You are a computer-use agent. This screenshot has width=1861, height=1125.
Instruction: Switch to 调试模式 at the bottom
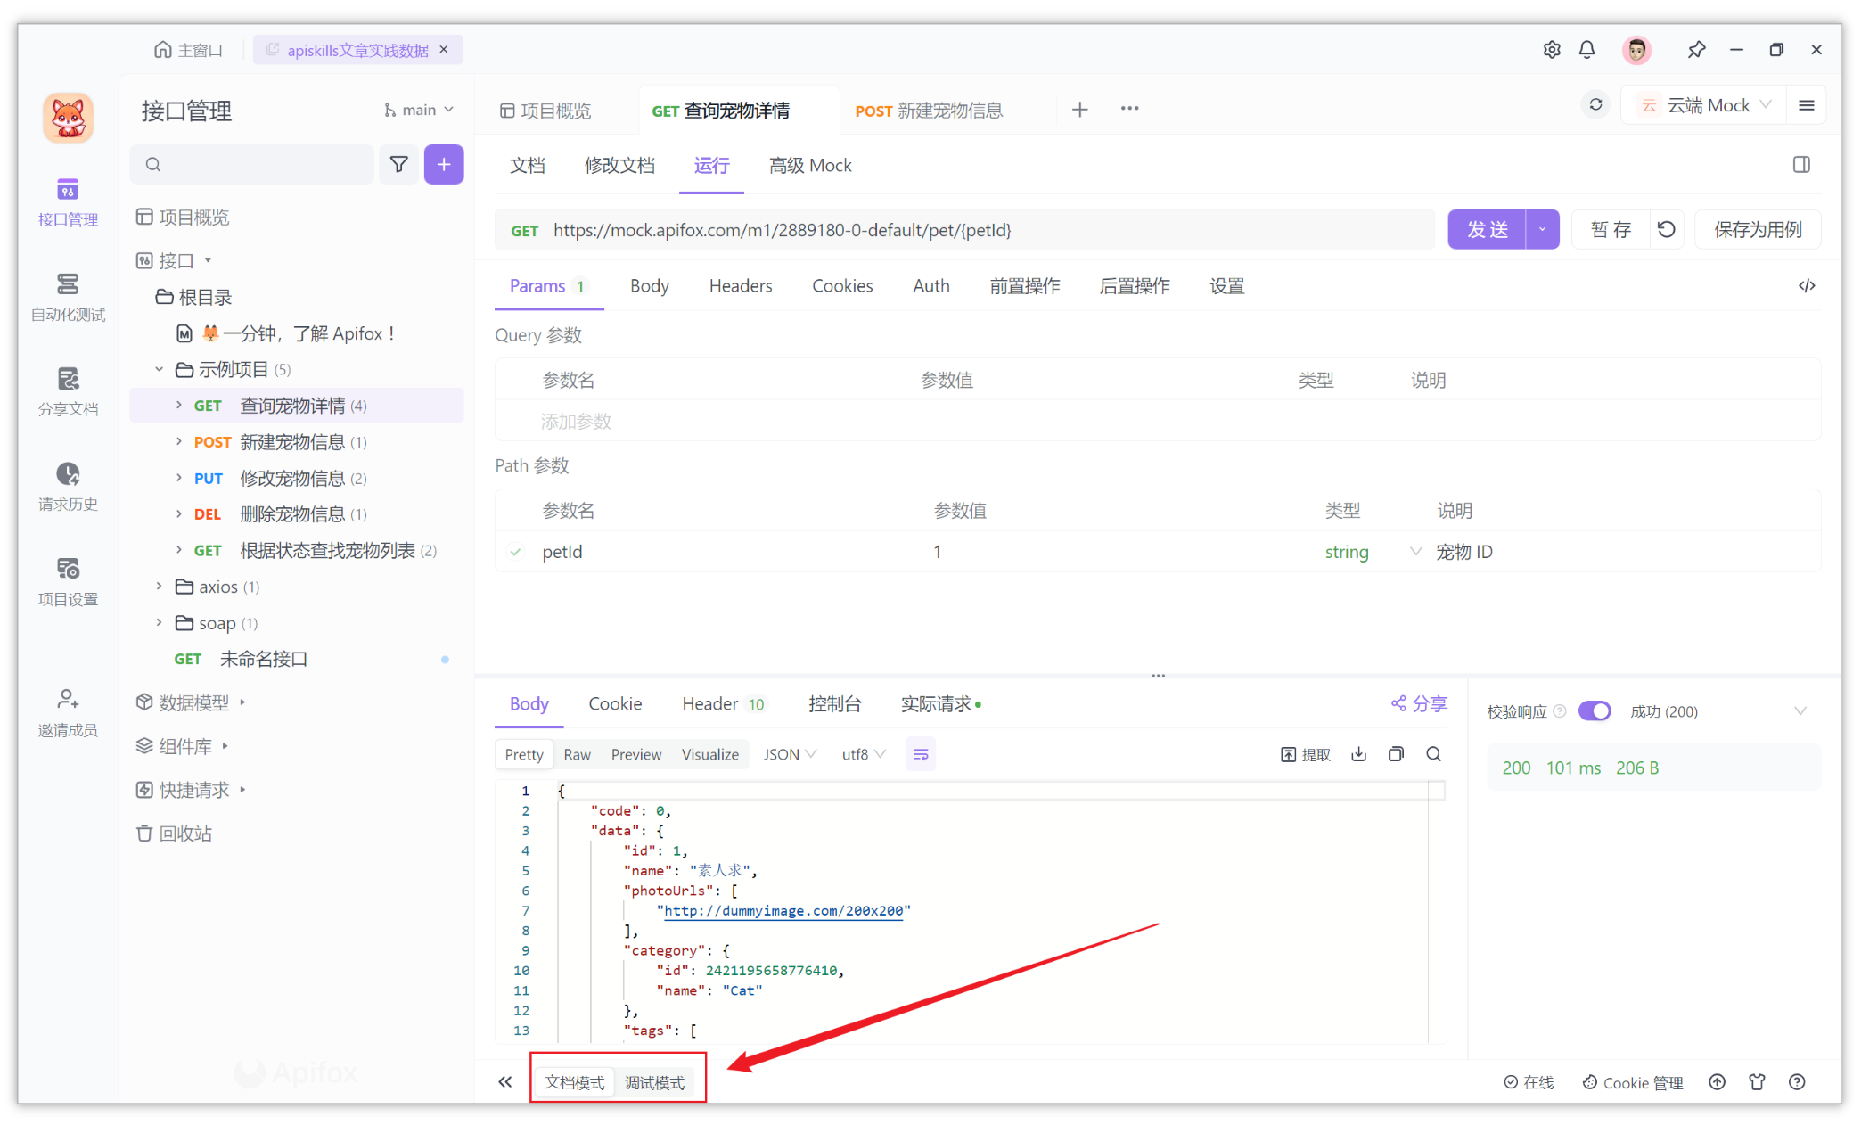[656, 1082]
